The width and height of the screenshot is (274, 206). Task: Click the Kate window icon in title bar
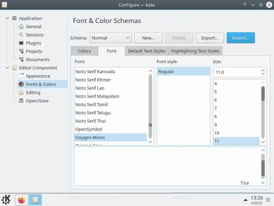4,5
